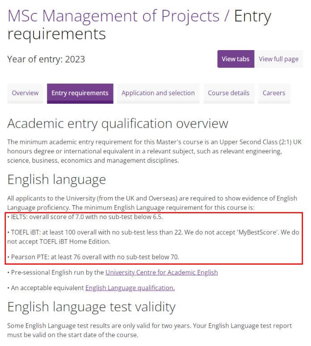Click the Upper Second Class requirement paragraph
Image resolution: width=311 pixels, height=346 pixels.
tap(155, 151)
